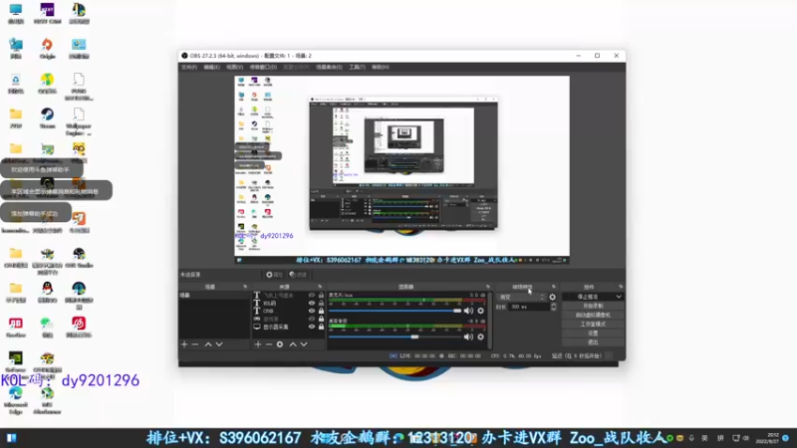Expand arrow beside 停止推流 button

click(x=619, y=297)
